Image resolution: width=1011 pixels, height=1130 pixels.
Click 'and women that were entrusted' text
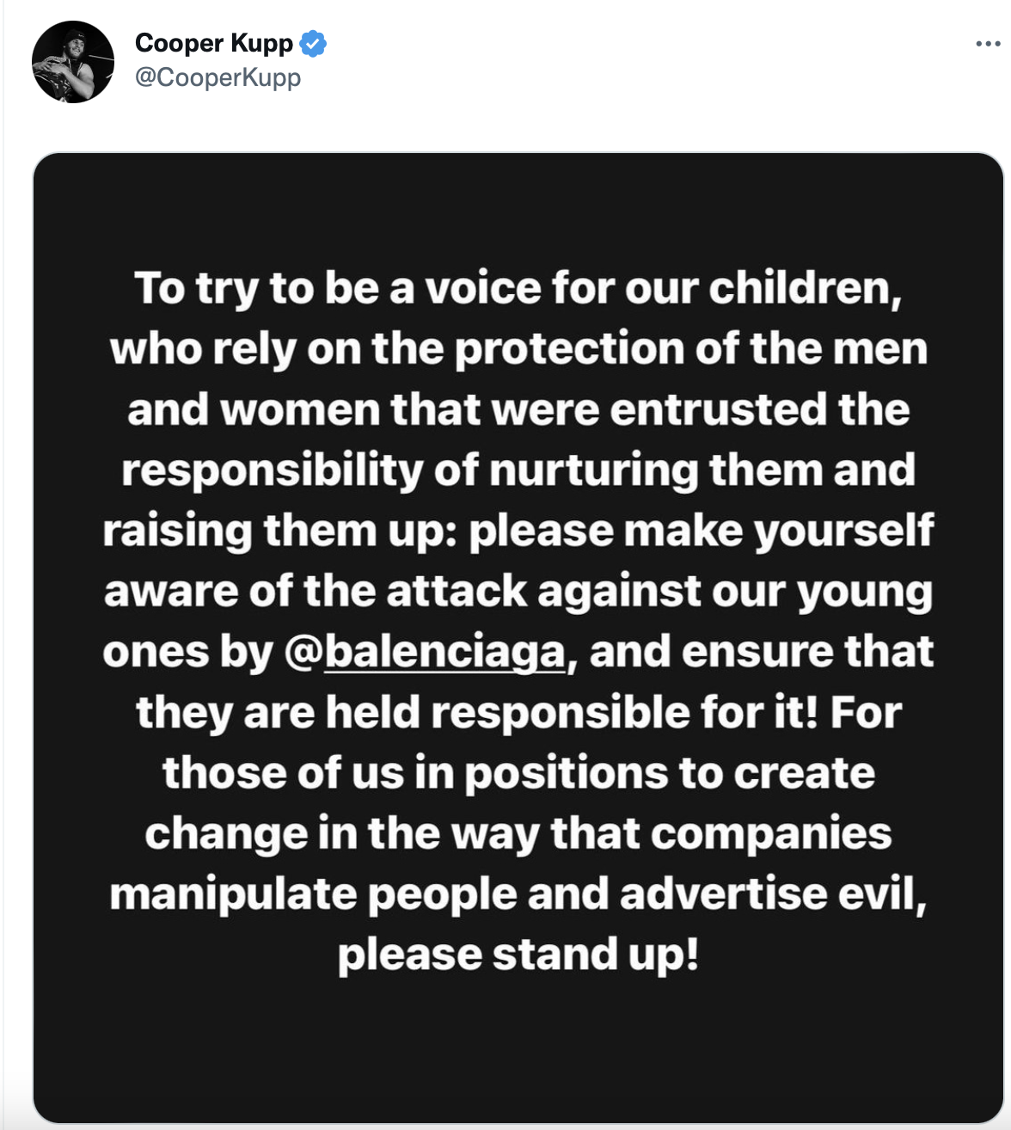(518, 409)
